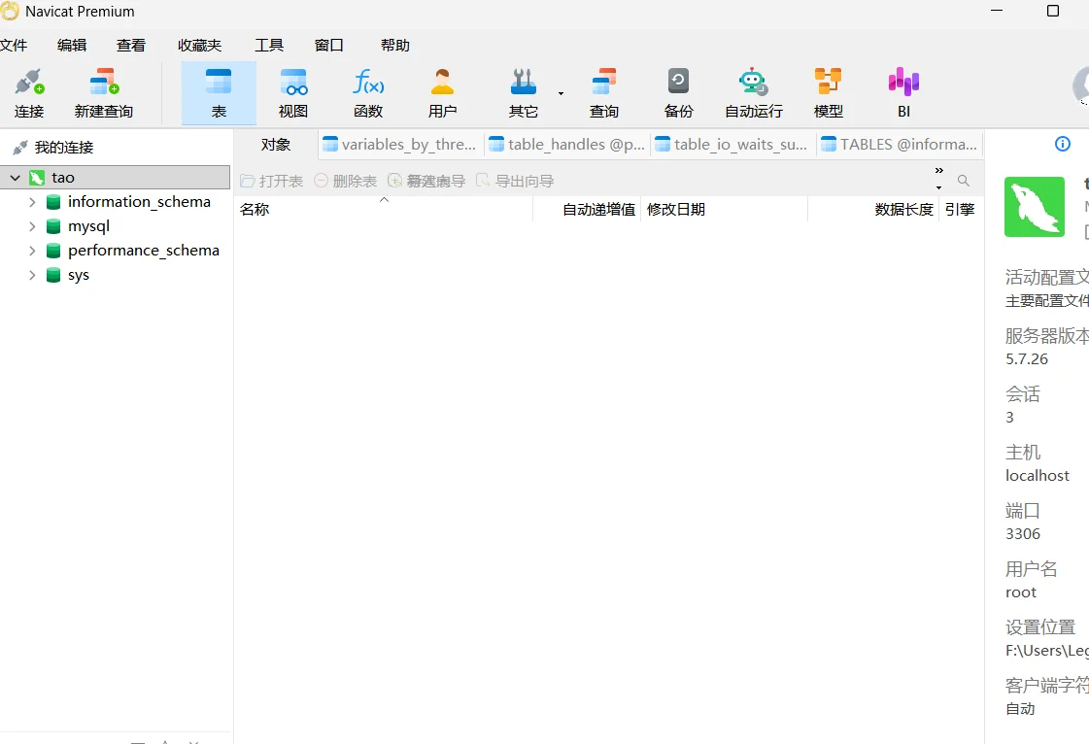Open the 函数 functions icon
The height and width of the screenshot is (744, 1089).
click(368, 93)
